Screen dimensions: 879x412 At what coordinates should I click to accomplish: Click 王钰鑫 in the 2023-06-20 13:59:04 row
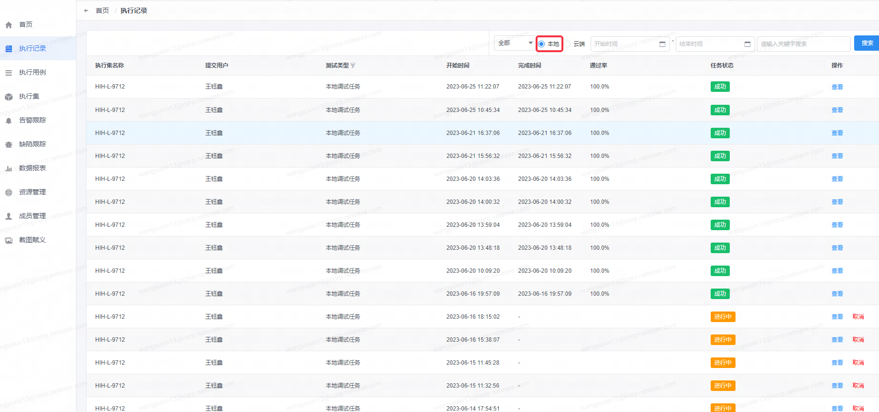pos(214,225)
